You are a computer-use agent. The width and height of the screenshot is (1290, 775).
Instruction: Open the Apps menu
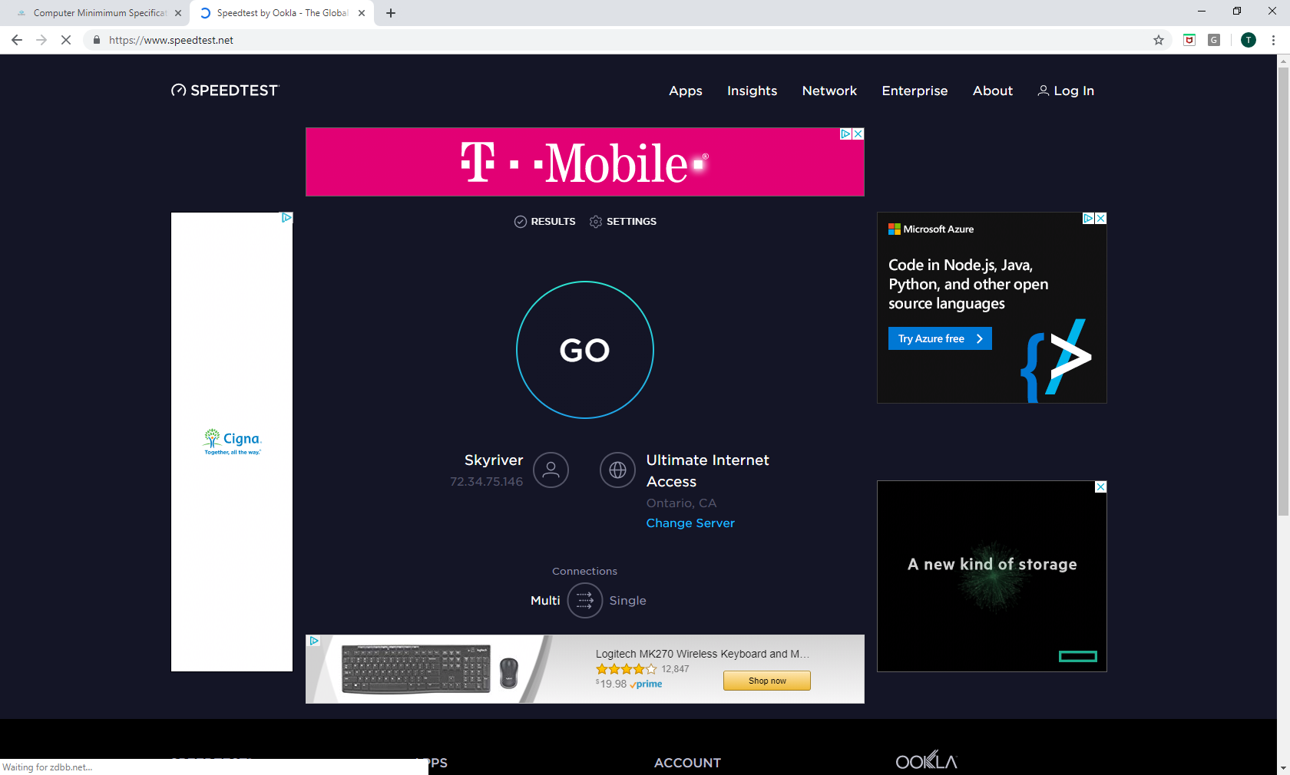click(x=686, y=91)
